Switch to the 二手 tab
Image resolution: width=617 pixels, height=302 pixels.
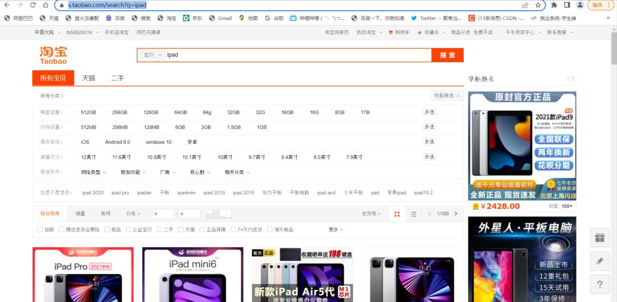(117, 78)
